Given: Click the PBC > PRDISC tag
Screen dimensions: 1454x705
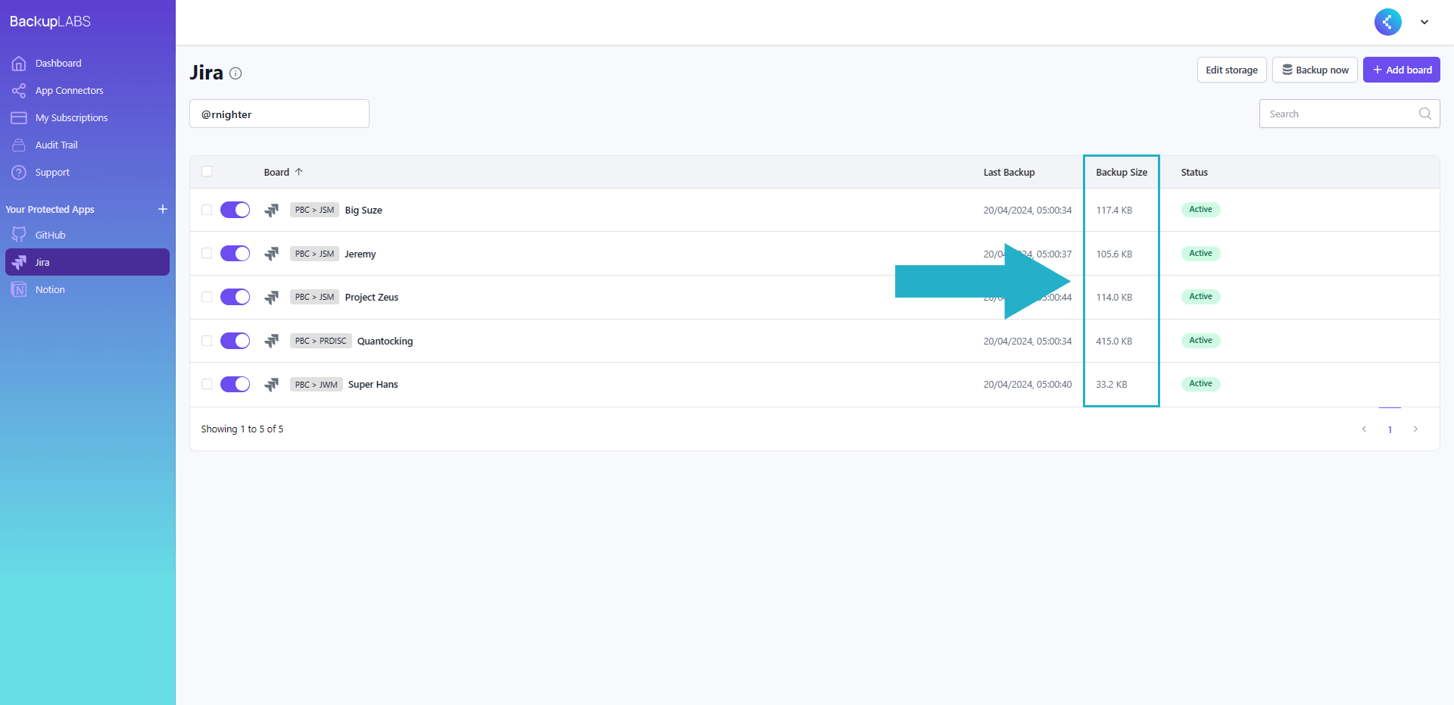Looking at the screenshot, I should click(320, 341).
